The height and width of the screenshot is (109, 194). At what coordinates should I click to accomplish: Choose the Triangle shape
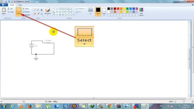click(72, 9)
